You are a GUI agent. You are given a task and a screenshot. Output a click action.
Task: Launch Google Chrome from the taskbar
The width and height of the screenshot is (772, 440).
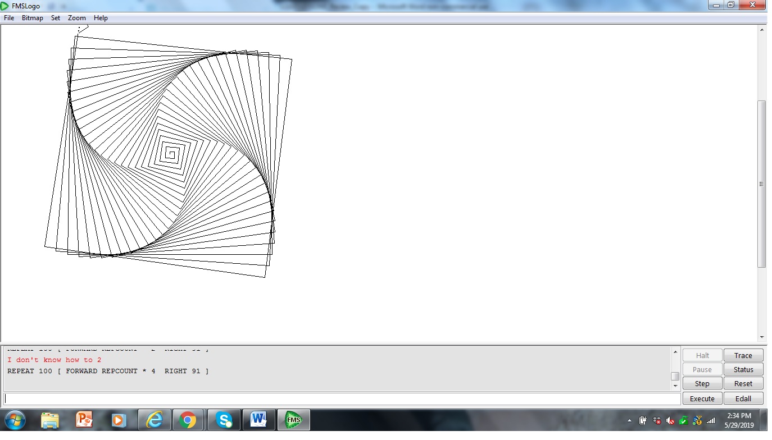click(189, 419)
